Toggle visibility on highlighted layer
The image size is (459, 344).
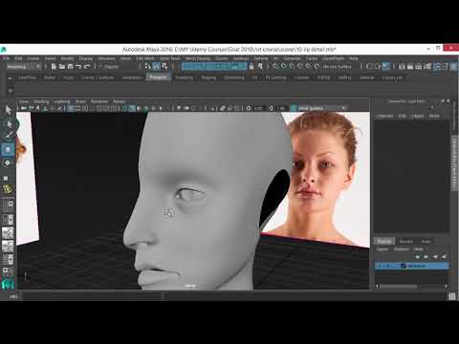[380, 266]
